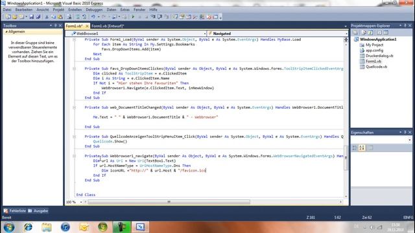Select My Project in Projektmappen-Explorer
This screenshot has width=415, height=233.
point(374,45)
